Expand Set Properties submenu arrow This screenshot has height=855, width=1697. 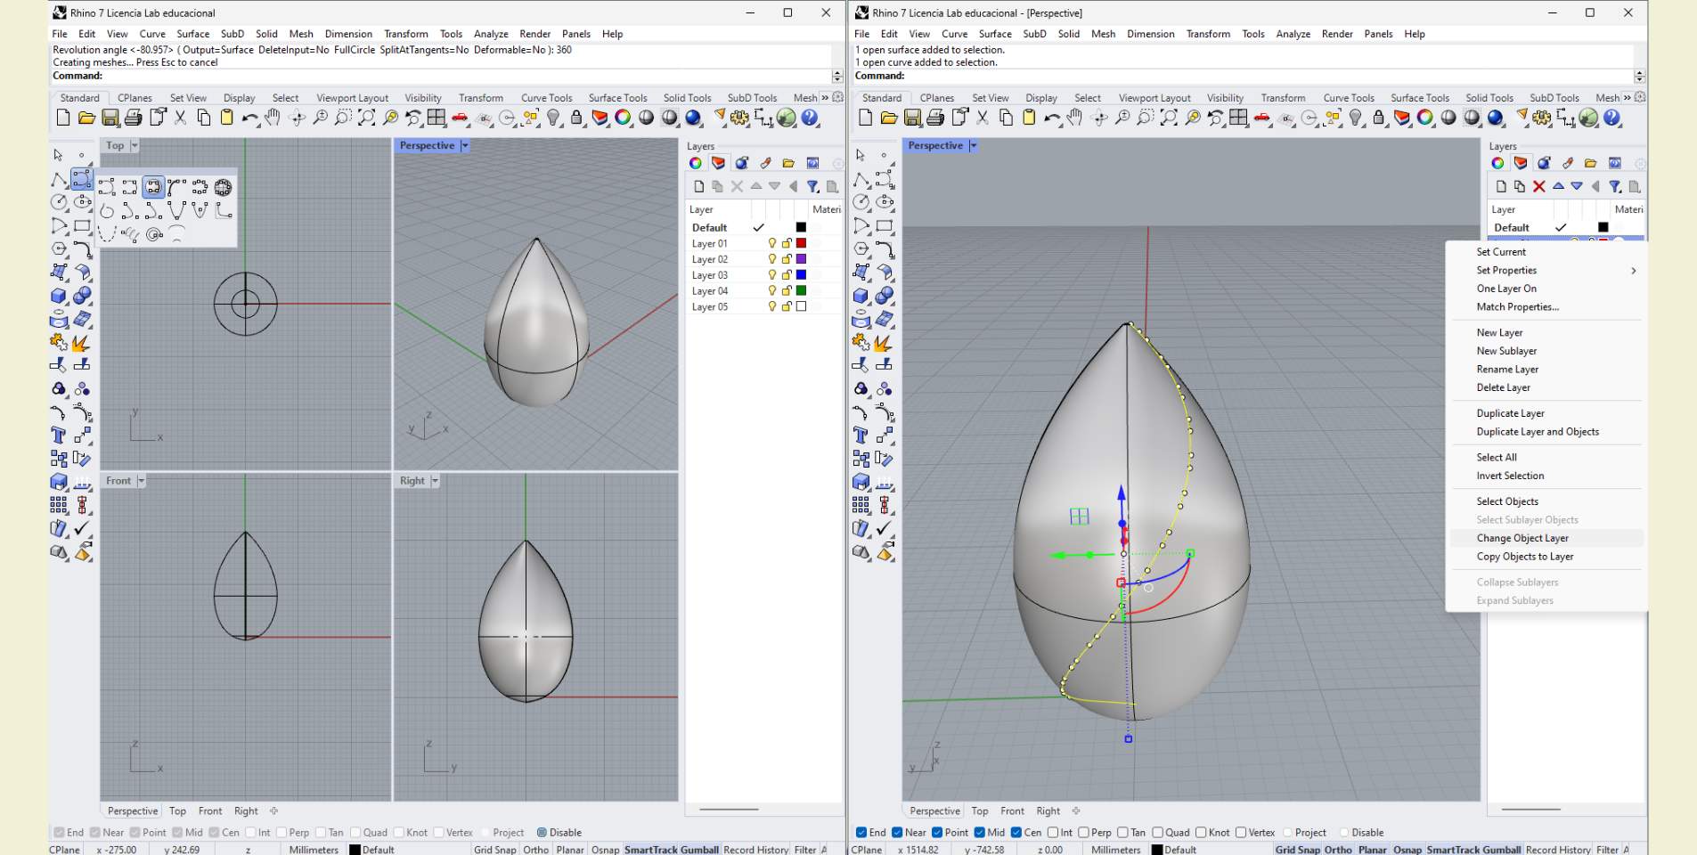point(1634,271)
